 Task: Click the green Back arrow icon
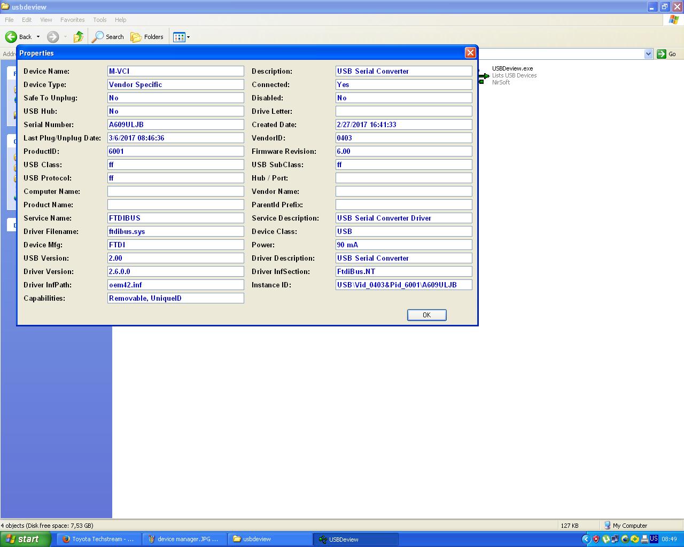[x=11, y=37]
